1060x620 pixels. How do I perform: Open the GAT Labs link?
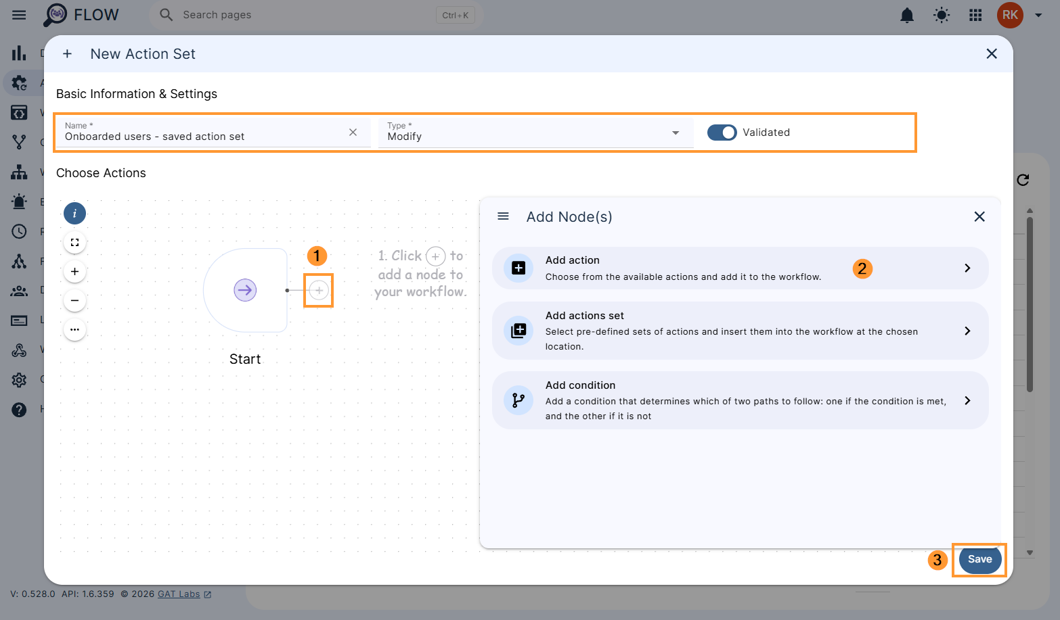(184, 594)
